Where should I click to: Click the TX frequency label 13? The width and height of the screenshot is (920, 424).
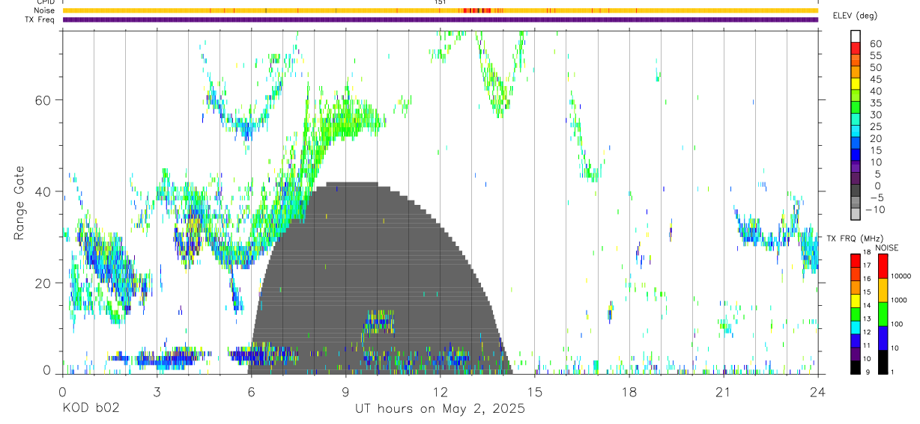point(867,319)
